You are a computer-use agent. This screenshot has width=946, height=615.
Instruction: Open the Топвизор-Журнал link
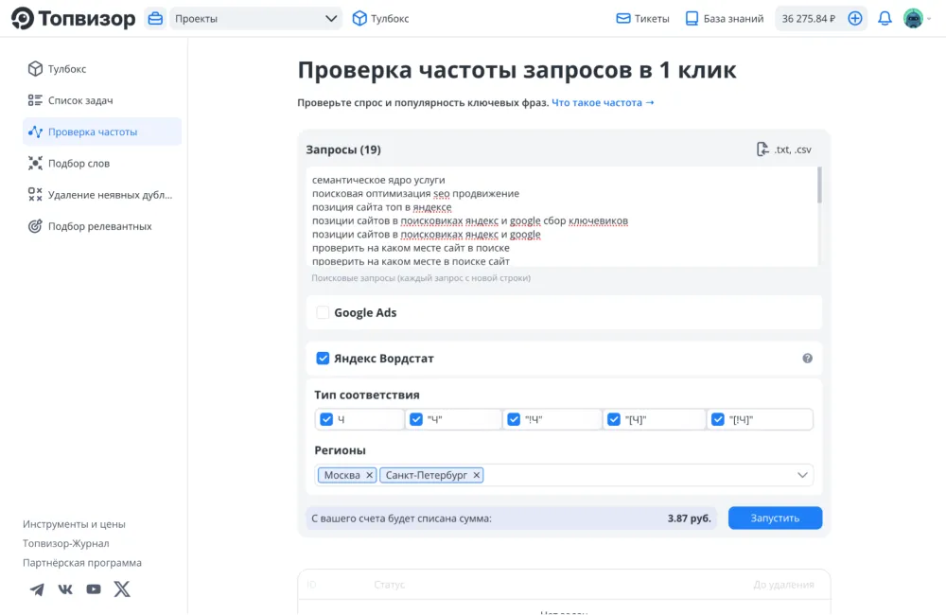click(x=66, y=543)
